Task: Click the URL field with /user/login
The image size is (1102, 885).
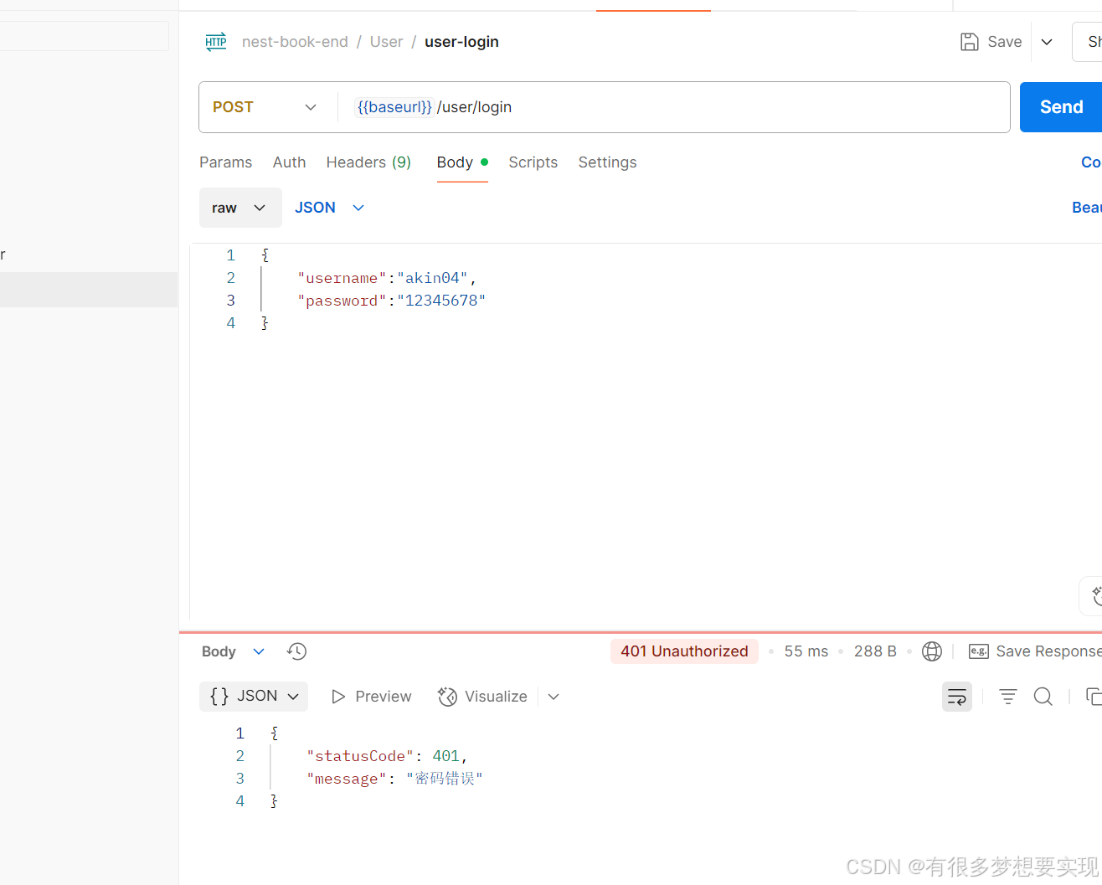Action: coord(674,107)
